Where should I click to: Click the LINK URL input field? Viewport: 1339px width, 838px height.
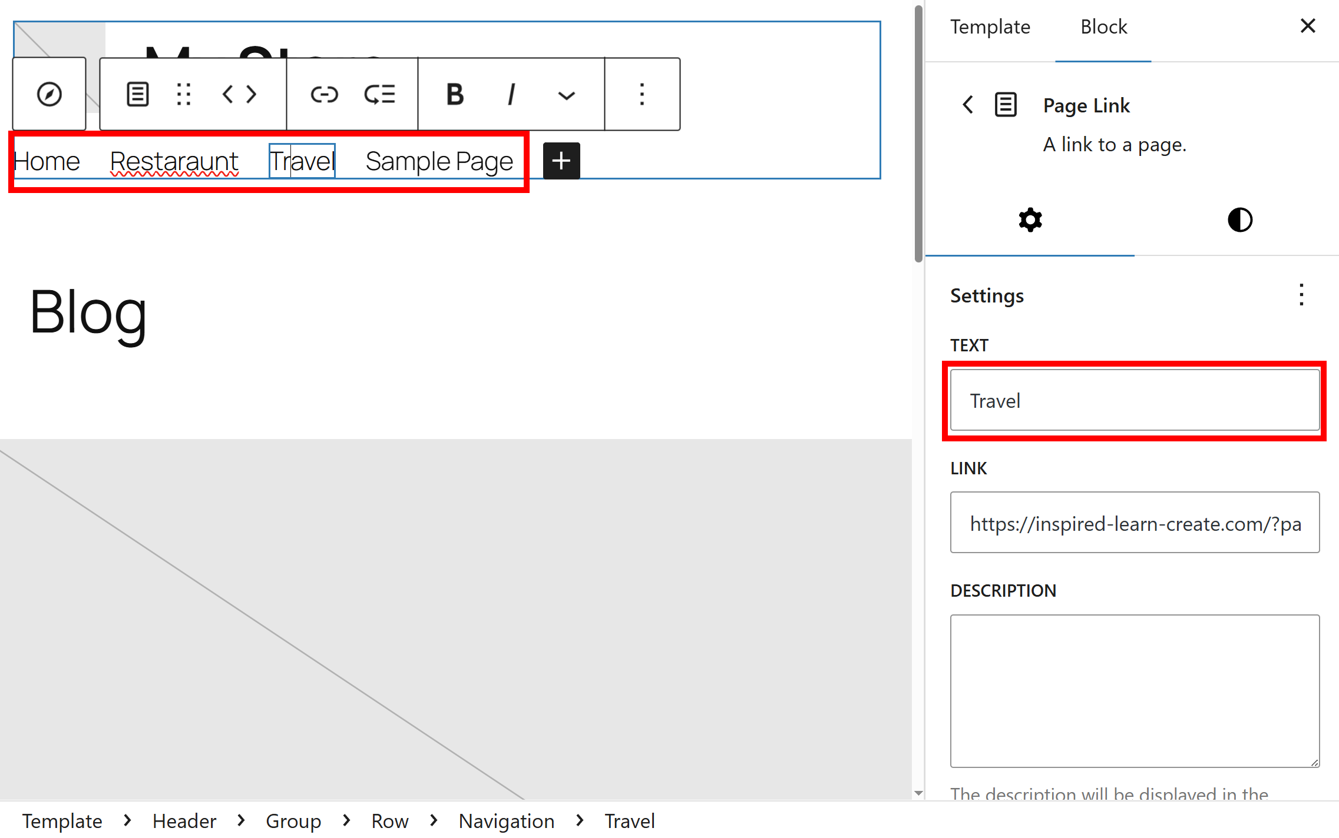click(1134, 523)
